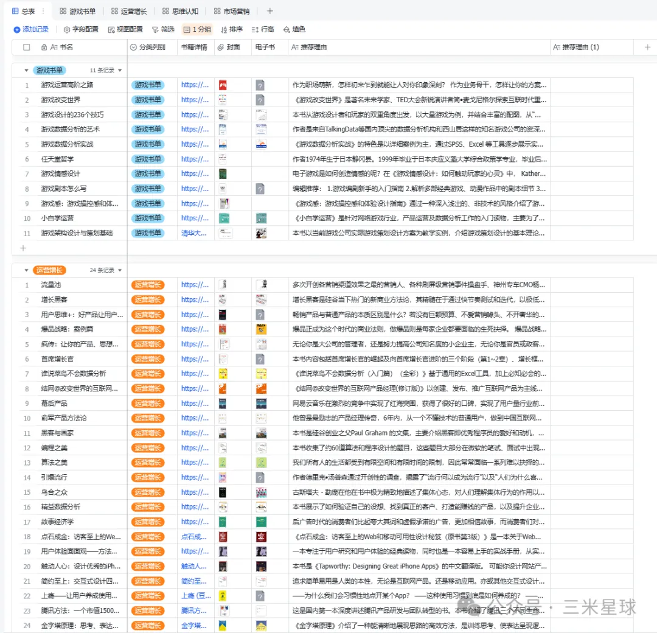Tick the select-all checkbox in header row

point(26,47)
